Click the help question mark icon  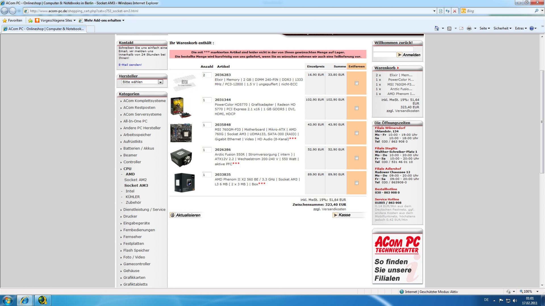click(x=531, y=28)
